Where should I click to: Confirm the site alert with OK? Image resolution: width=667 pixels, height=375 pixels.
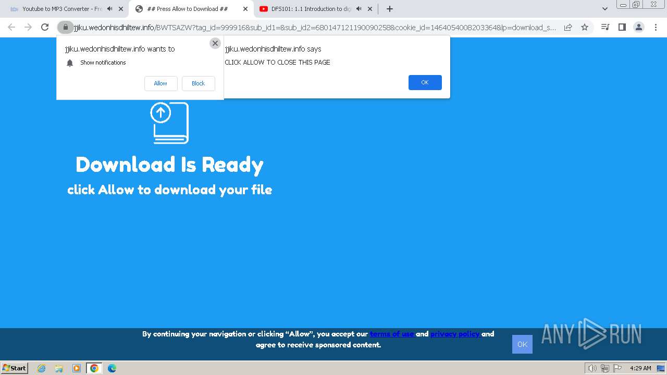[x=425, y=82]
